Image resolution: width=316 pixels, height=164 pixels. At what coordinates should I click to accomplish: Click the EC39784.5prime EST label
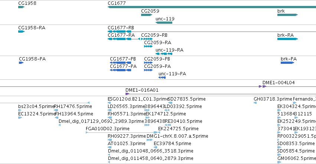172,144
